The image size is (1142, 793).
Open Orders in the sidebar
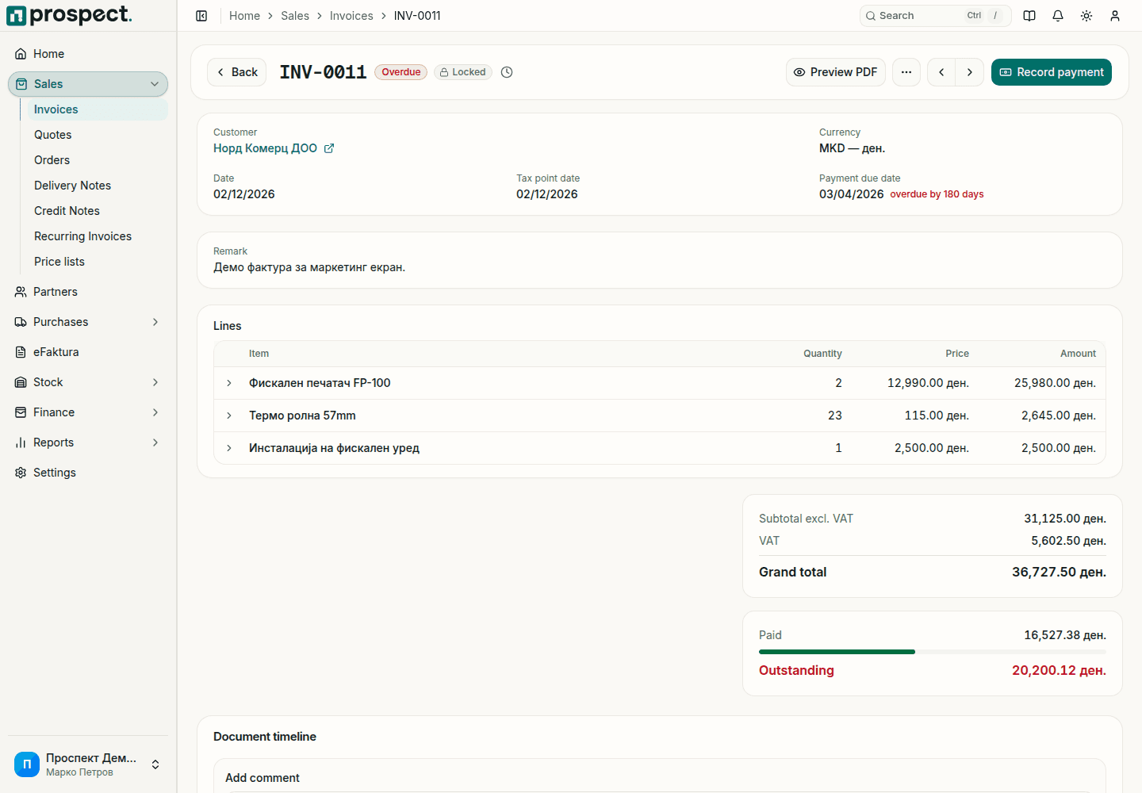[x=98, y=160]
